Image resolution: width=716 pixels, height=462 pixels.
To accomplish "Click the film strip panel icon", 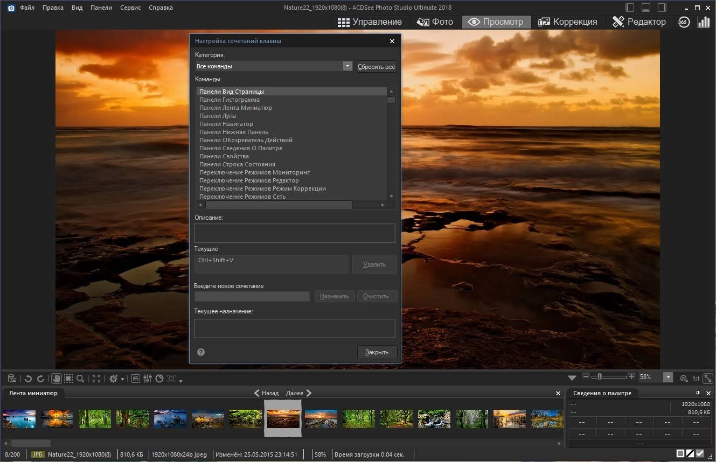I will (136, 379).
